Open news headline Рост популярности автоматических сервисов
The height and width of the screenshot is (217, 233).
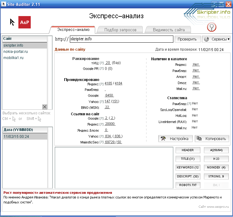[58, 193]
